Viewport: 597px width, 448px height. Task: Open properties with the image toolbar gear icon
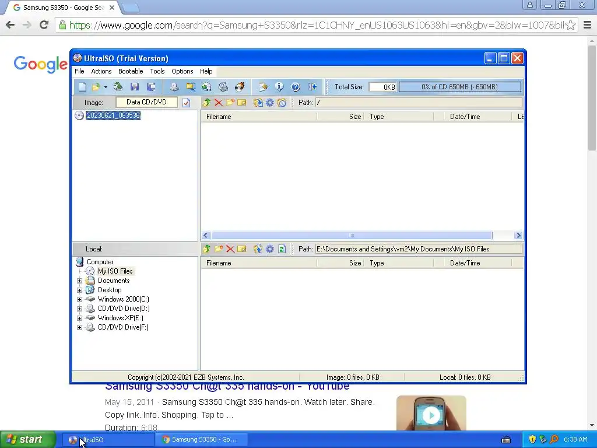(x=269, y=102)
